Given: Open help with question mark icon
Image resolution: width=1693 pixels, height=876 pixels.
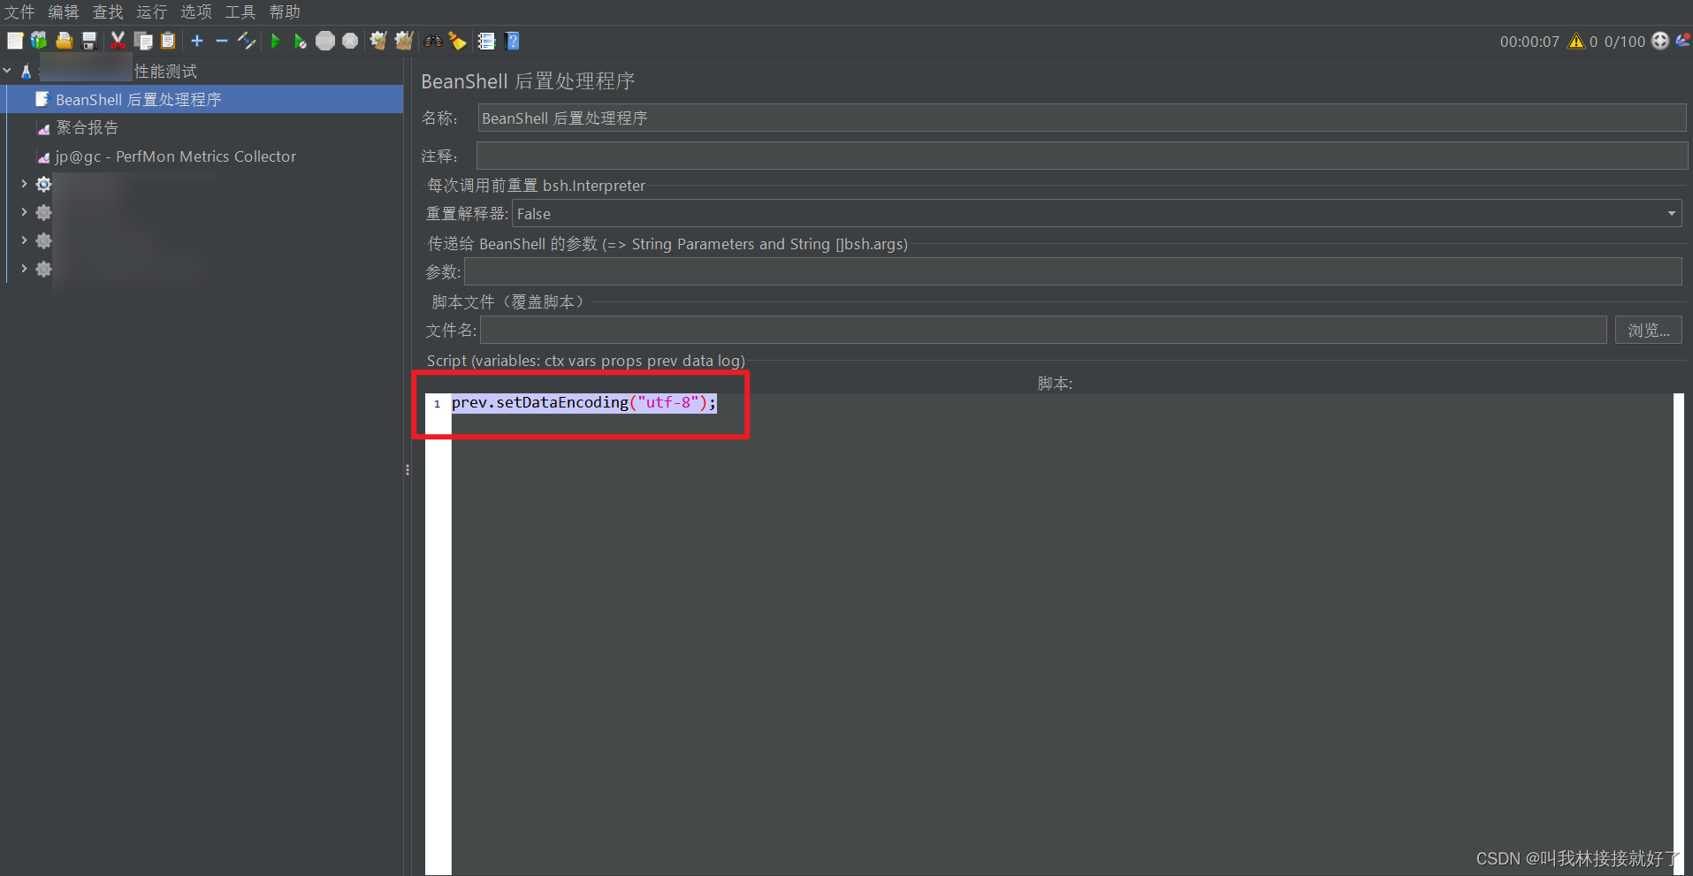Looking at the screenshot, I should pyautogui.click(x=512, y=41).
